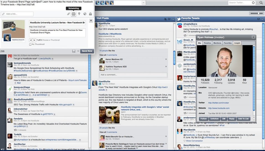The width and height of the screenshot is (265, 151).
Task: Remove the link preview with the X button
Action: [x=91, y=21]
